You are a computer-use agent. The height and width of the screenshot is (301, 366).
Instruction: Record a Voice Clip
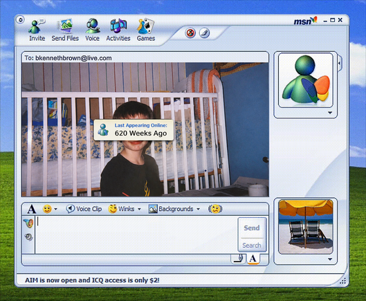coord(84,209)
